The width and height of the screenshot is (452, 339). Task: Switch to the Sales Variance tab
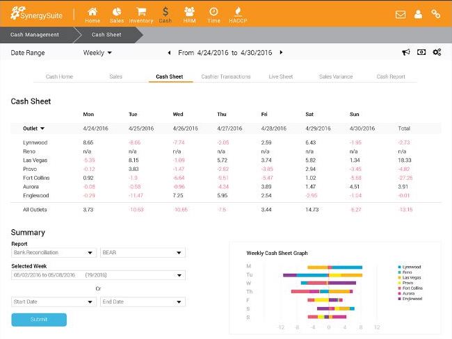[x=335, y=76]
